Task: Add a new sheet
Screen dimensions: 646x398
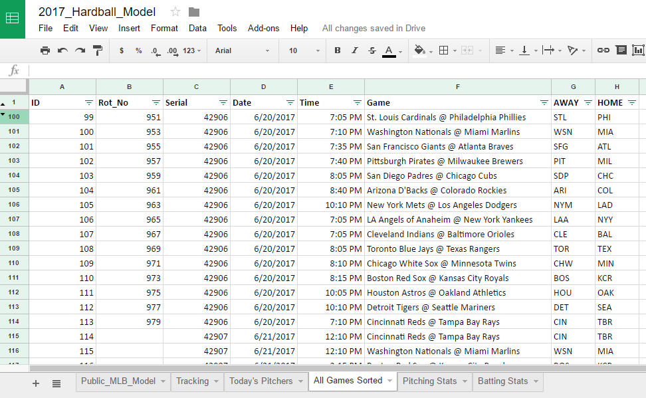Action: 36,383
